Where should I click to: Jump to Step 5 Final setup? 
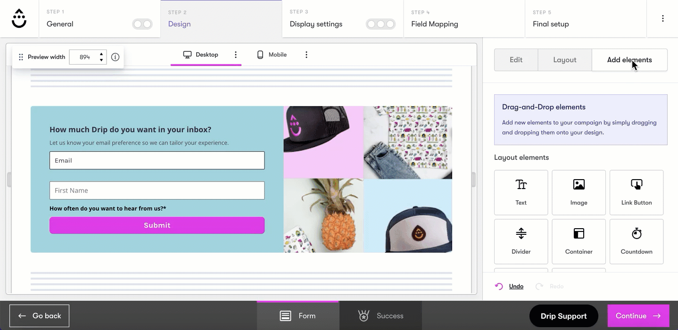586,18
